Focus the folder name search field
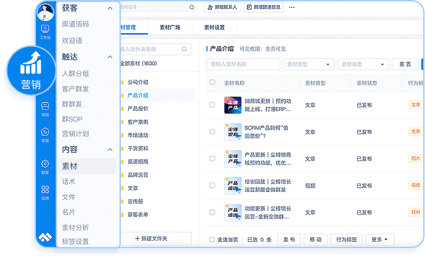Image resolution: width=425 pixels, height=256 pixels. (x=156, y=49)
